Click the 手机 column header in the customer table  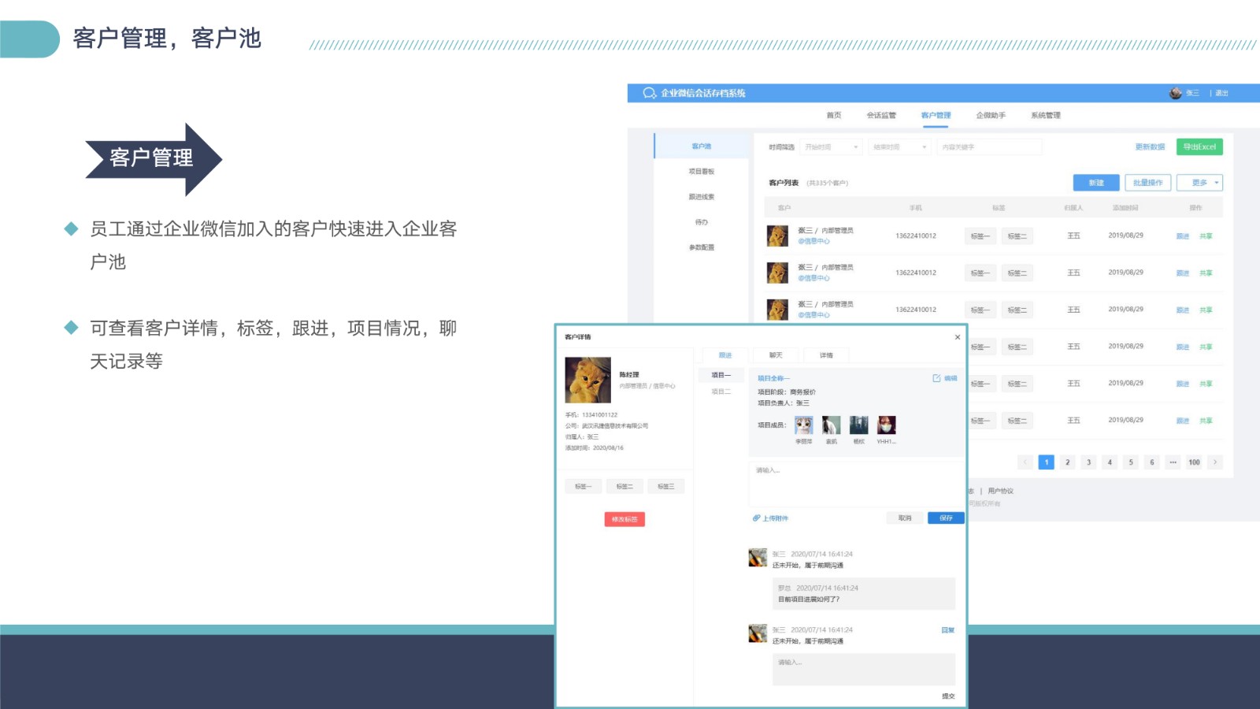pyautogui.click(x=916, y=208)
